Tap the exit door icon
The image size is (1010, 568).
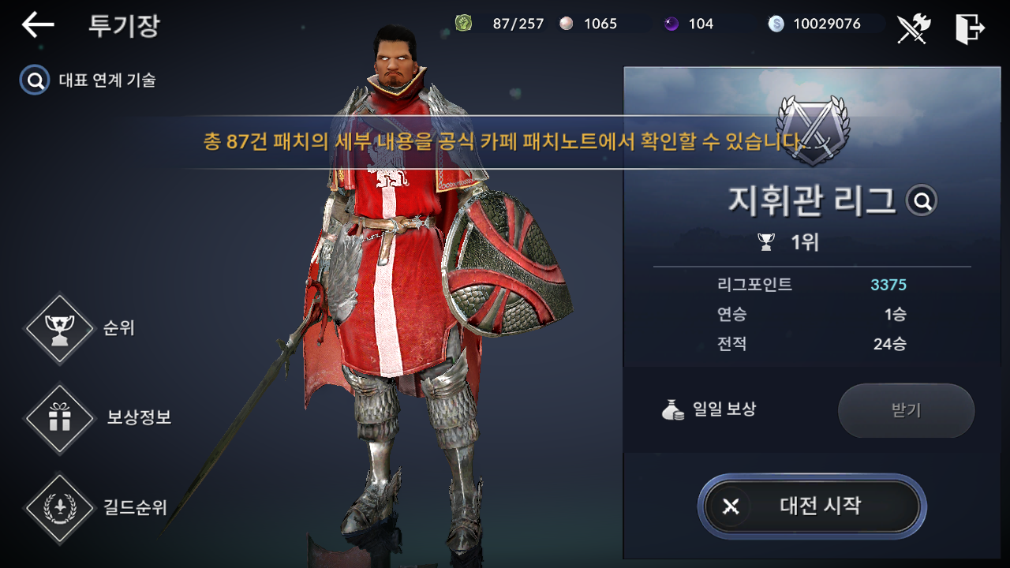[970, 28]
